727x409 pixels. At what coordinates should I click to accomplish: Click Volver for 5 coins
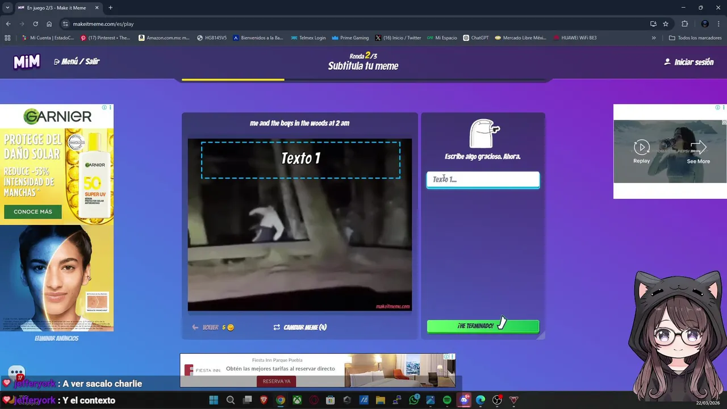[x=213, y=327]
